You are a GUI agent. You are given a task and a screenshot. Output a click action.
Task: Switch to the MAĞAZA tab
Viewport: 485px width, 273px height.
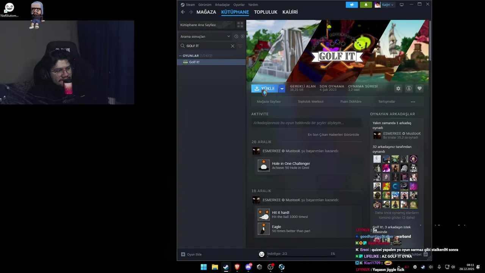206,12
